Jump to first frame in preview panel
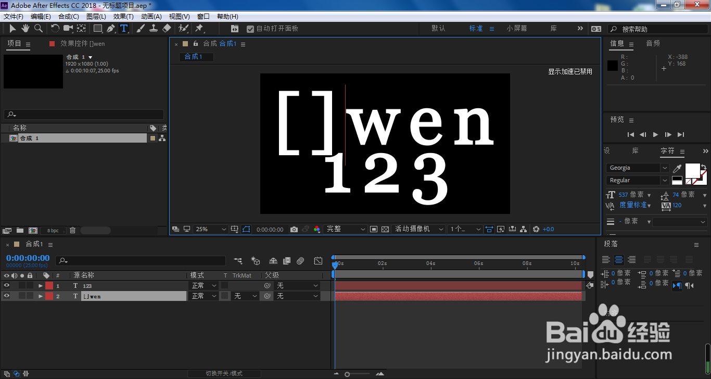This screenshot has height=379, width=711. tap(631, 135)
